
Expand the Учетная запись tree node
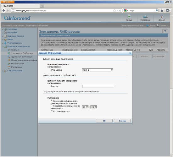3,43
